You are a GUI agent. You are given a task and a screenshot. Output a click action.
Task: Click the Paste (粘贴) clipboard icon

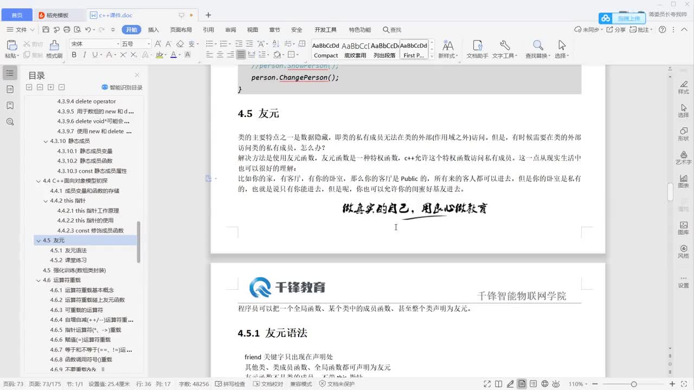click(x=11, y=45)
